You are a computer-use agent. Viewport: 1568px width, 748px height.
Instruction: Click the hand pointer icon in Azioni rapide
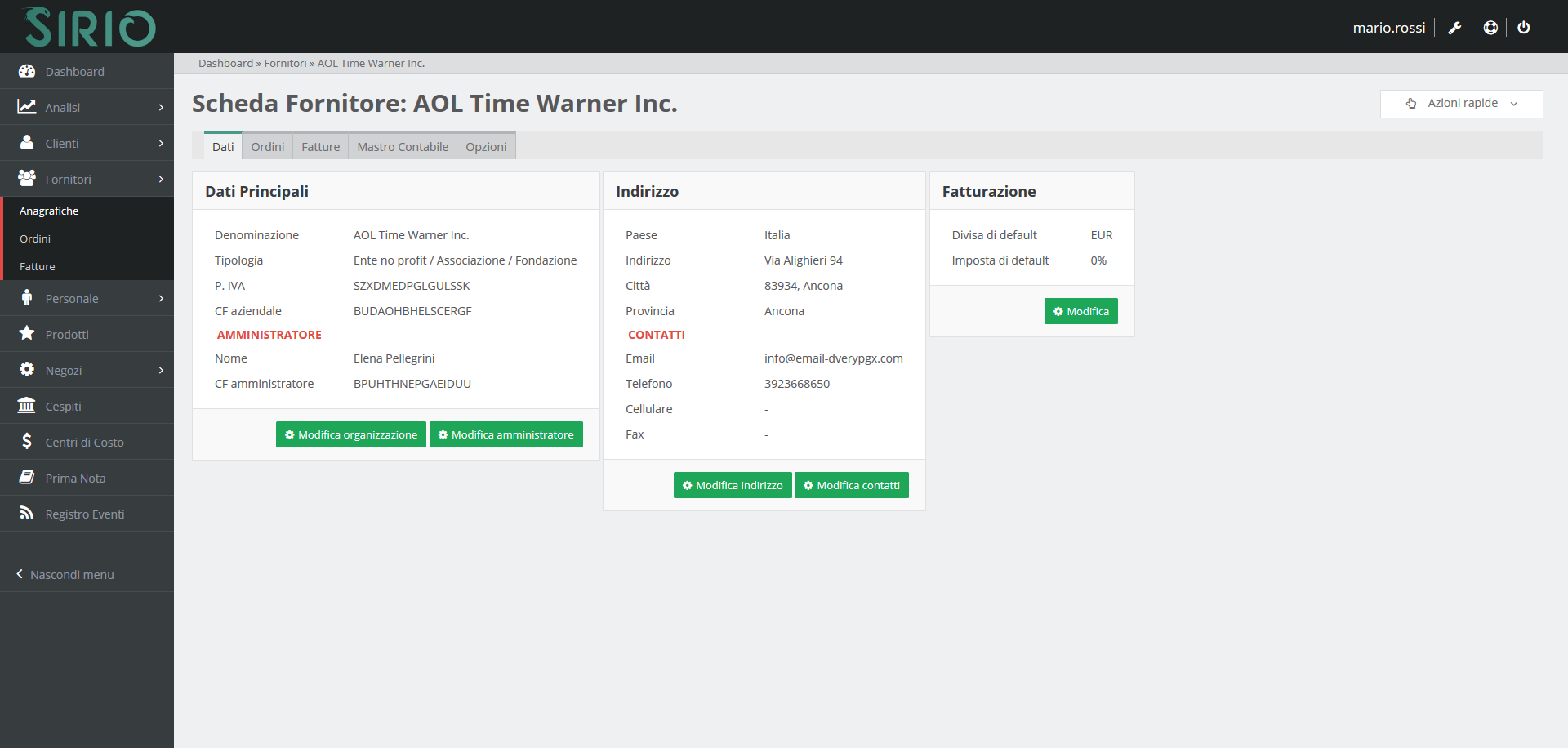pos(1411,104)
